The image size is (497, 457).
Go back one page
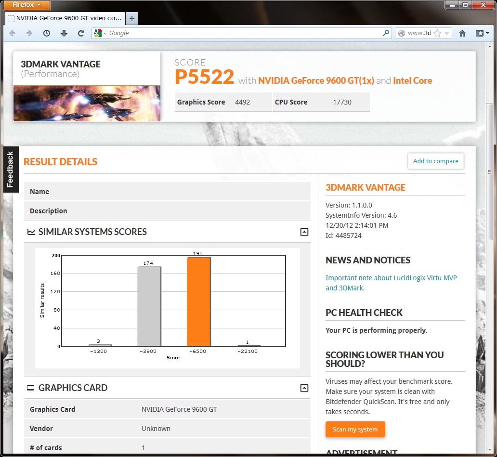tap(13, 33)
